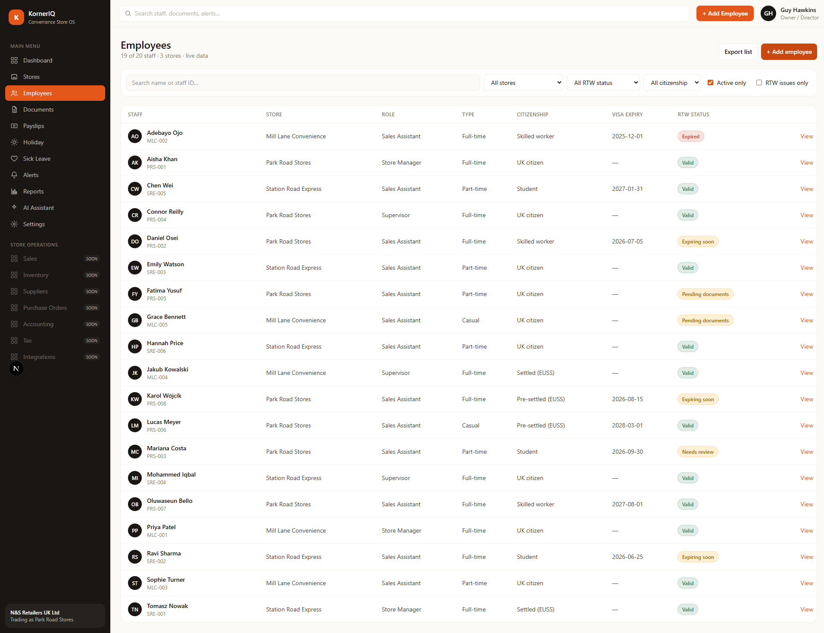Click the Expired badge for Adebayo Ojo
Image resolution: width=824 pixels, height=633 pixels.
690,136
